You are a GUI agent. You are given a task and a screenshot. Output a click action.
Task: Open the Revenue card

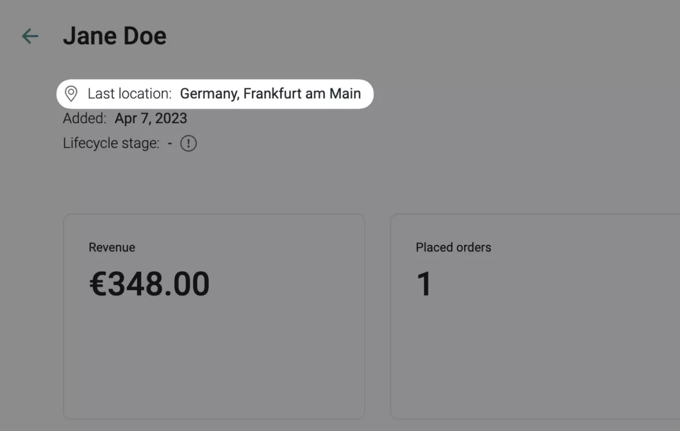pyautogui.click(x=214, y=317)
